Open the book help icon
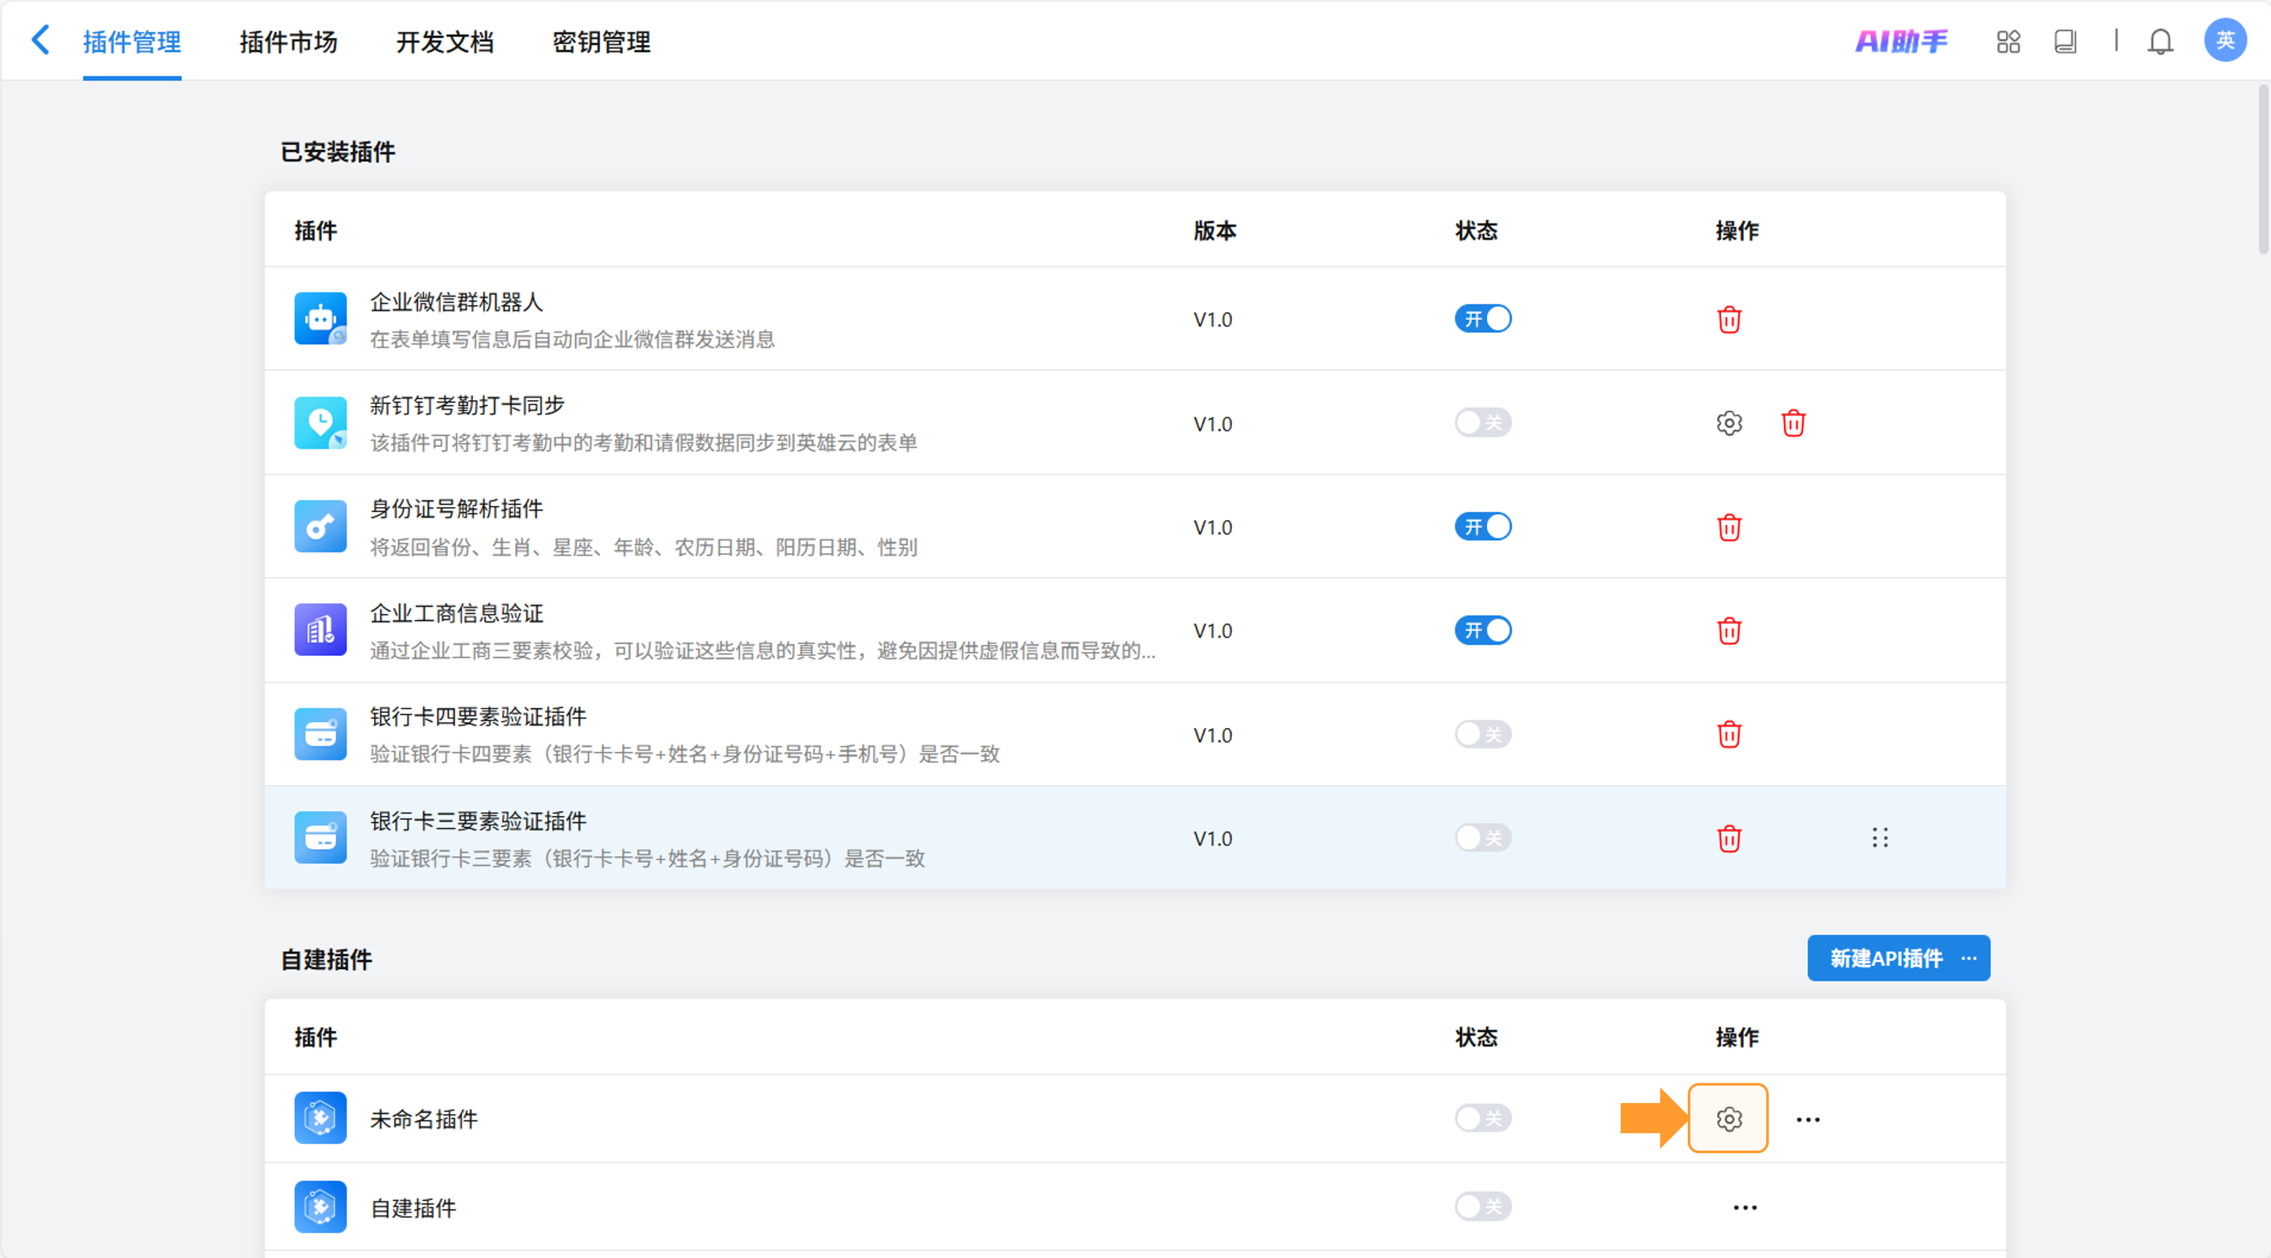Screen dimensions: 2271x1258 click(2065, 41)
